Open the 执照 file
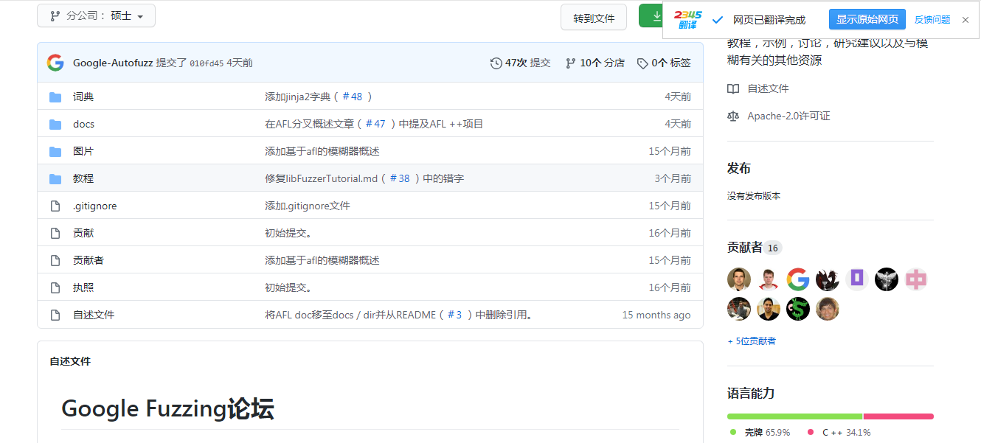This screenshot has height=443, width=981. 83,287
